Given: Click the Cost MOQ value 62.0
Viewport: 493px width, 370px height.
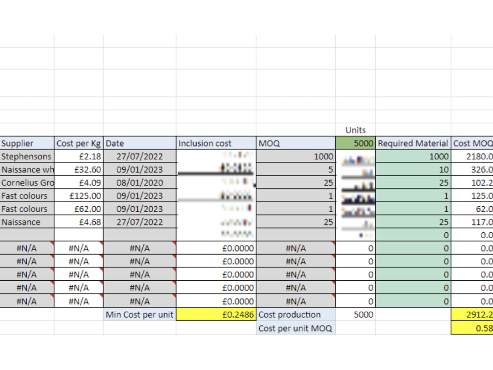Looking at the screenshot, I should click(x=472, y=209).
